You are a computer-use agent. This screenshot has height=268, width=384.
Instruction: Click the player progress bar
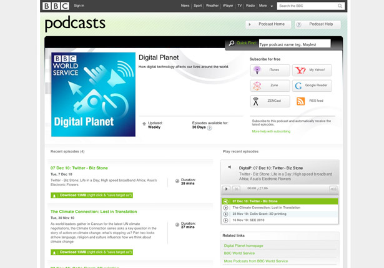tap(280, 194)
